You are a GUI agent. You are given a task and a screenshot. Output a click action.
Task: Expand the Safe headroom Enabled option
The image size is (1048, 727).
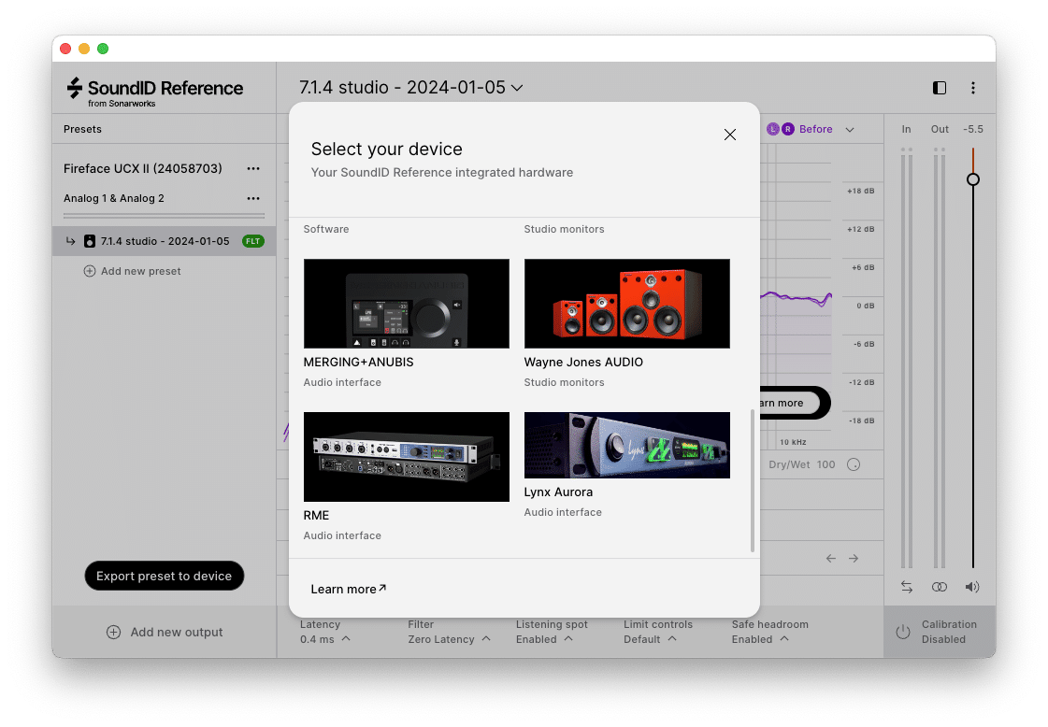[x=769, y=632]
